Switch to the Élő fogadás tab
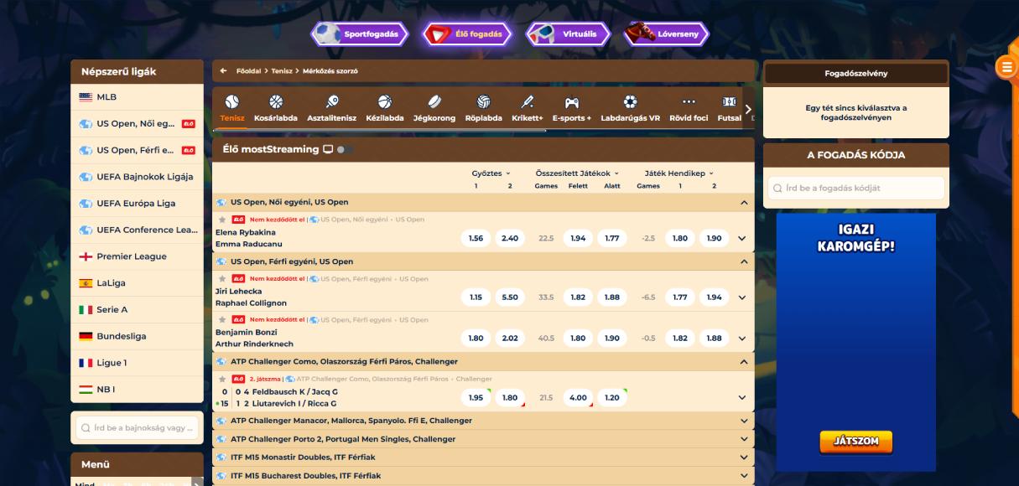The height and width of the screenshot is (486, 1019). tap(466, 34)
